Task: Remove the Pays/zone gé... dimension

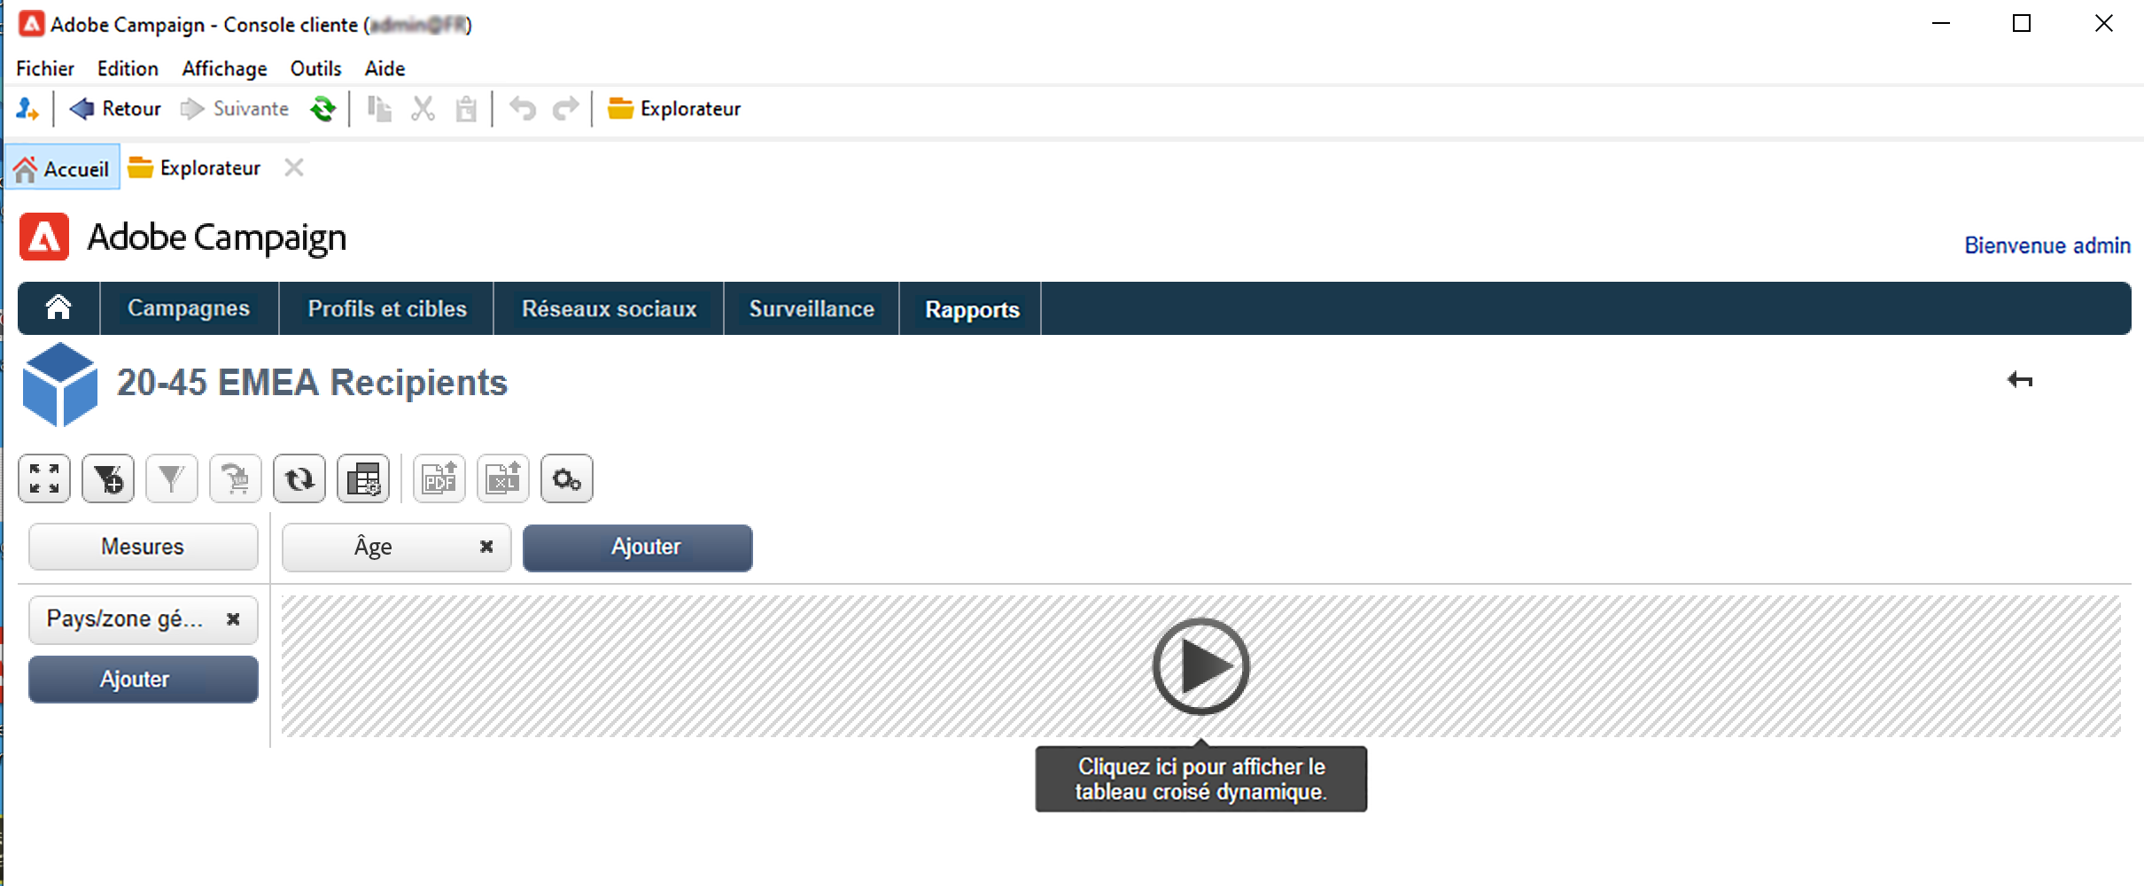Action: (x=233, y=619)
